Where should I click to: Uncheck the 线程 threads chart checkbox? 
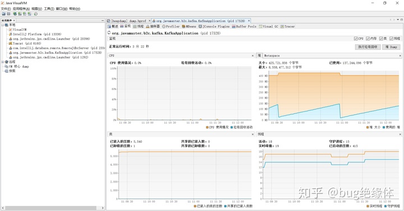tap(391, 39)
